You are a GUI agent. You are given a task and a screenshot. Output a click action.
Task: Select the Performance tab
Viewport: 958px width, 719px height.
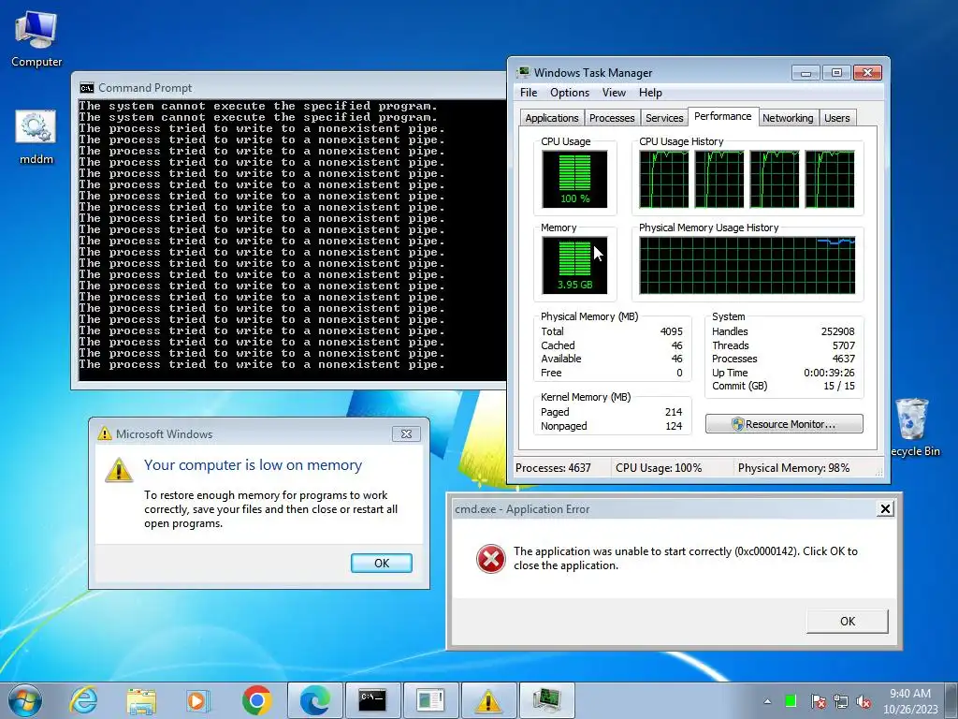(723, 116)
